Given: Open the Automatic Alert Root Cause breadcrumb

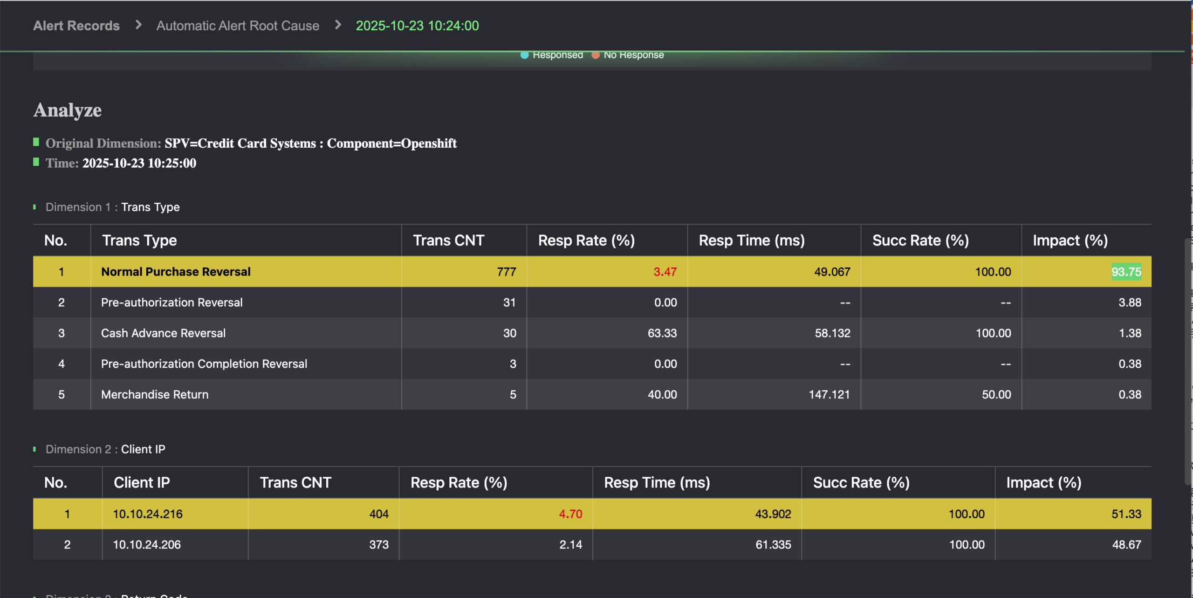Looking at the screenshot, I should click(x=238, y=26).
